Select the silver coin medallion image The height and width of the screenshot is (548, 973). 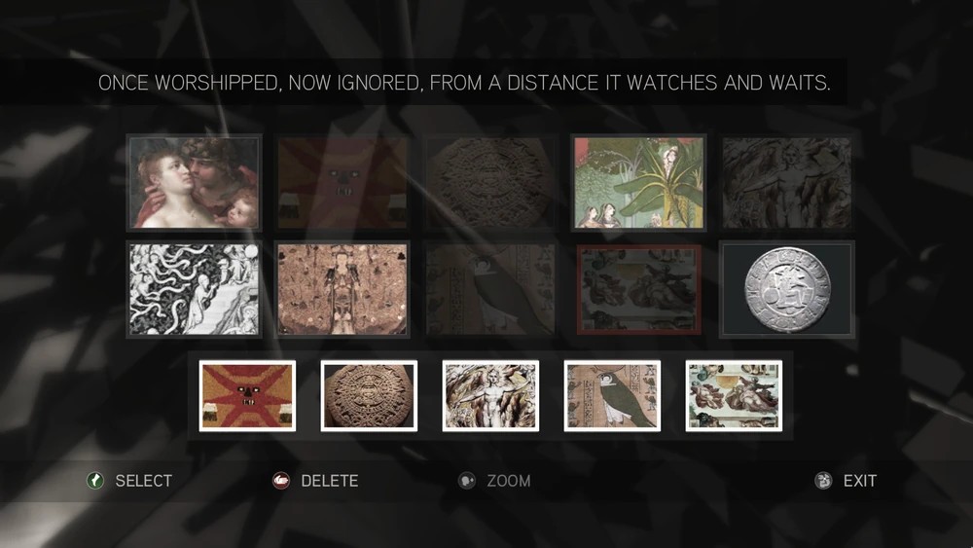tap(787, 289)
